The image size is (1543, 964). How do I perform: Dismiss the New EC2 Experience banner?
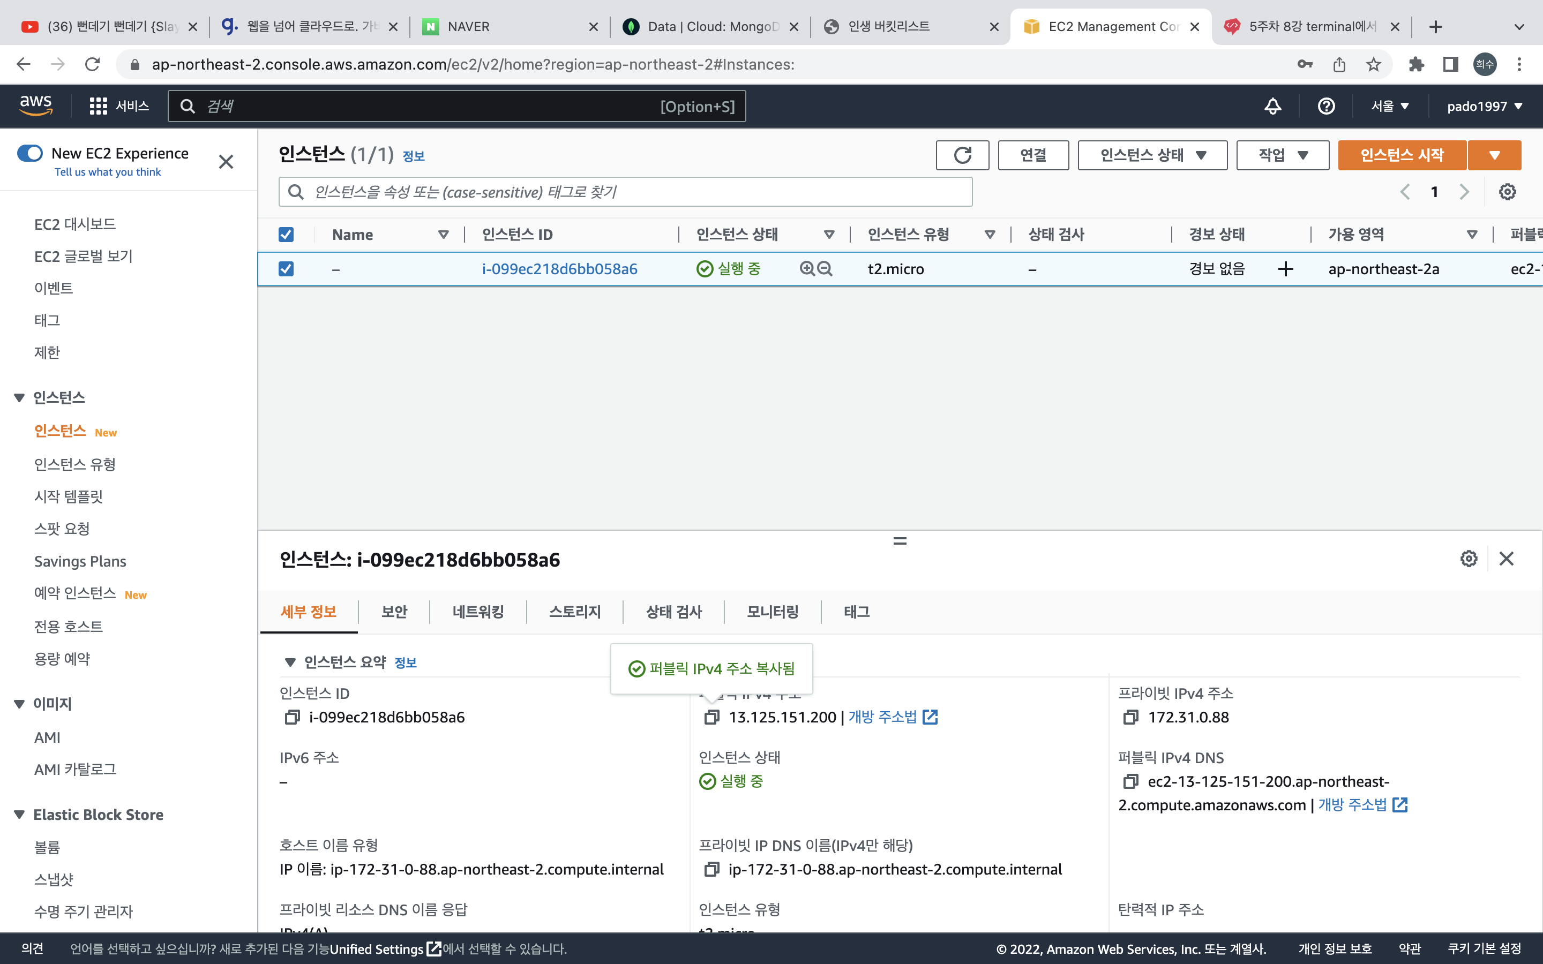click(x=226, y=162)
